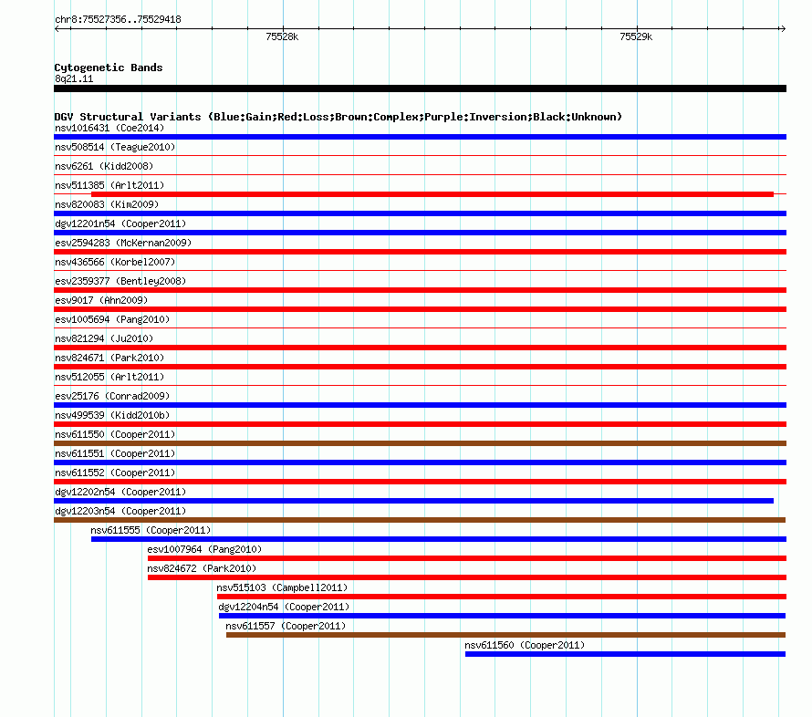Screen dimensions: 812x717
Task: Open variant esv25176 (Conrad2009)
Action: coord(112,396)
